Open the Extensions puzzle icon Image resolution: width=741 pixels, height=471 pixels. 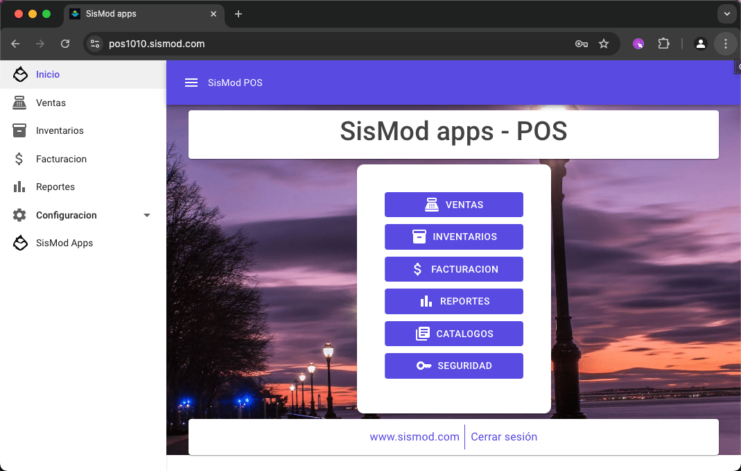coord(663,44)
